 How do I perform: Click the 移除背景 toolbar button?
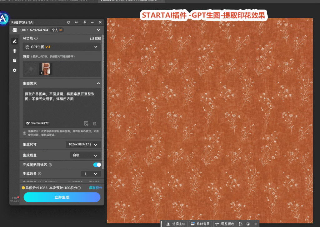[x=200, y=224]
